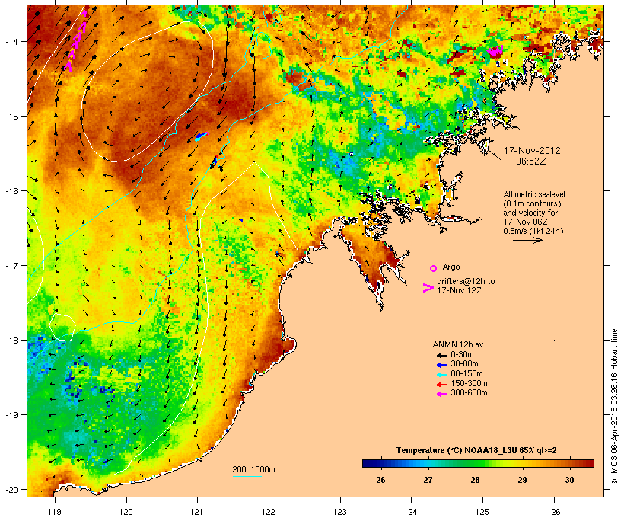Click the '200 1000m' contour label
This screenshot has height=518, width=624.
[253, 469]
